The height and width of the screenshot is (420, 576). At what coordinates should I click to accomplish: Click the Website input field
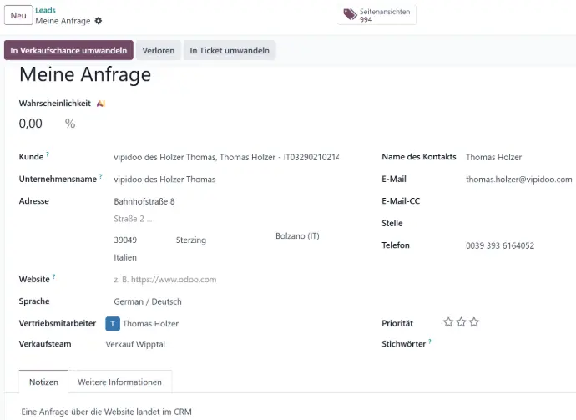click(x=225, y=280)
